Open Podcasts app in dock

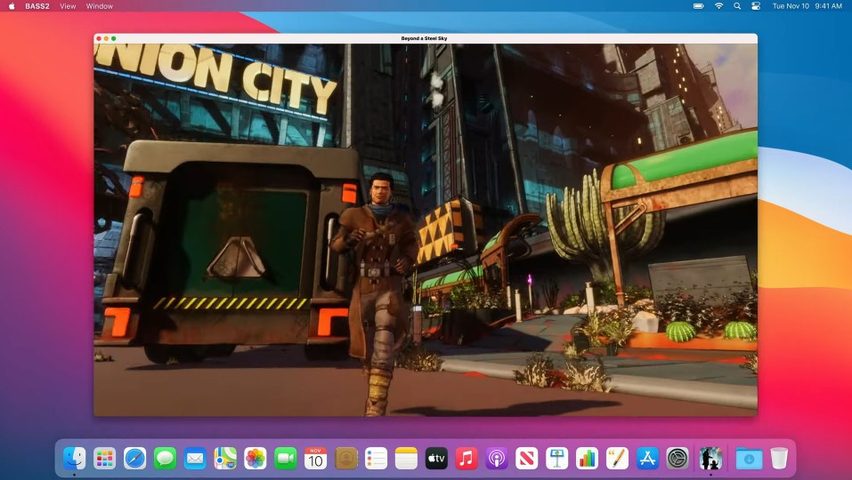coord(497,459)
